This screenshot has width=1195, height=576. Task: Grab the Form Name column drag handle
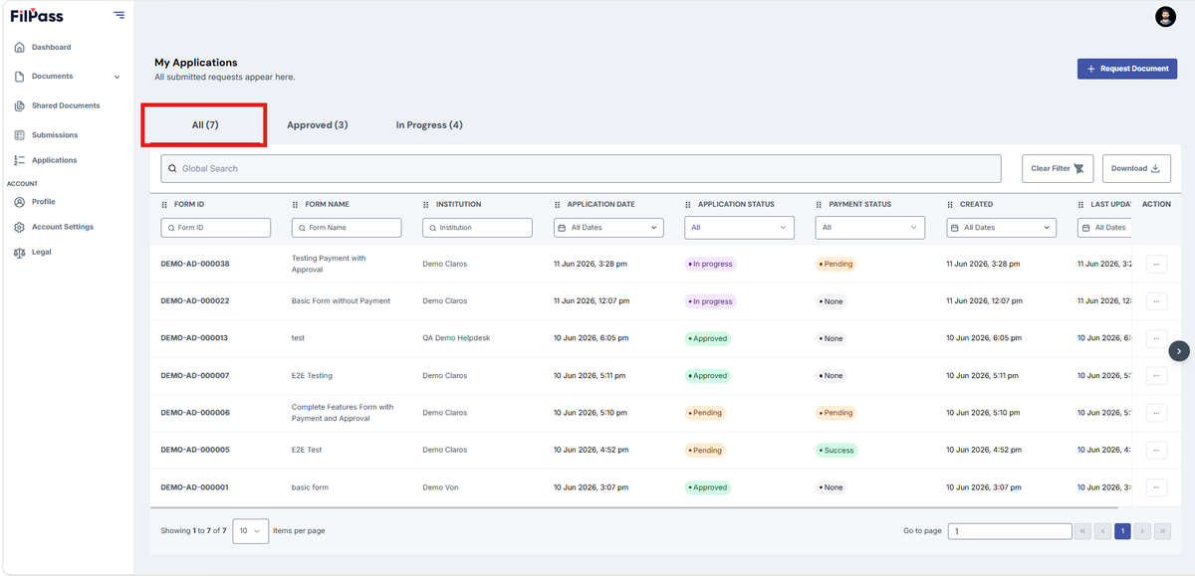click(296, 204)
